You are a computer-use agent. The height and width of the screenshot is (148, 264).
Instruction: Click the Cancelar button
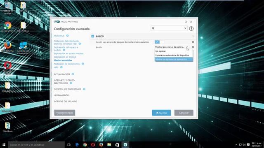click(x=184, y=113)
